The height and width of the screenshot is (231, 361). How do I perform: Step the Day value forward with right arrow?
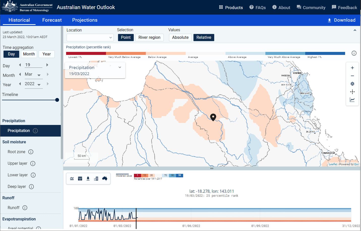tap(47, 65)
